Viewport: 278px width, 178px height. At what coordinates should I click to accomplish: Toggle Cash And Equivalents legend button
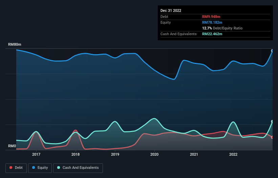pyautogui.click(x=78, y=168)
